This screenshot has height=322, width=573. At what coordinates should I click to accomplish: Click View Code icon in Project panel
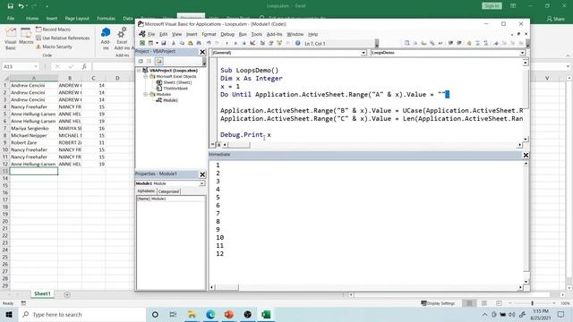tap(141, 62)
